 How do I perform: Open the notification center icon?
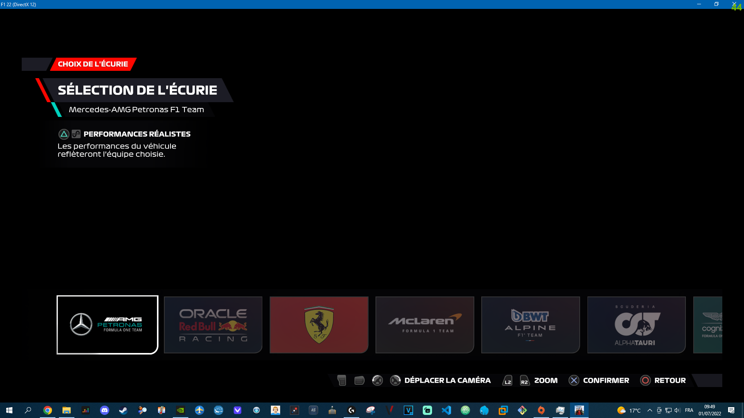[x=731, y=410]
